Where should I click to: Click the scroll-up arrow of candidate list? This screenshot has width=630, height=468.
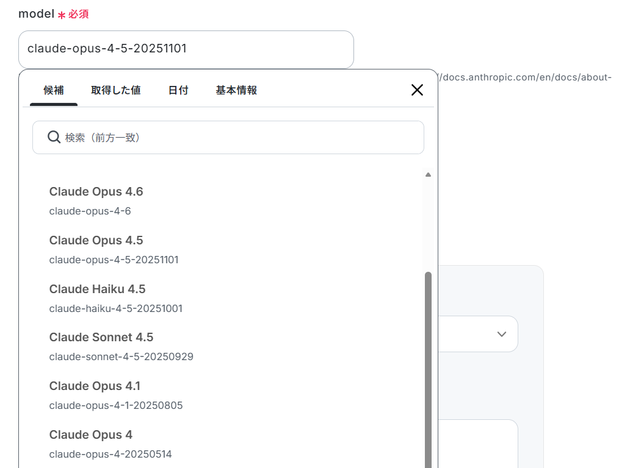click(429, 175)
